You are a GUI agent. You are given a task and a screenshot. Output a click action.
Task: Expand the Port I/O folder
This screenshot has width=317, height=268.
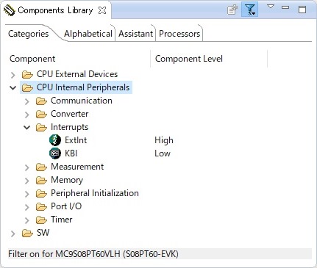click(27, 207)
